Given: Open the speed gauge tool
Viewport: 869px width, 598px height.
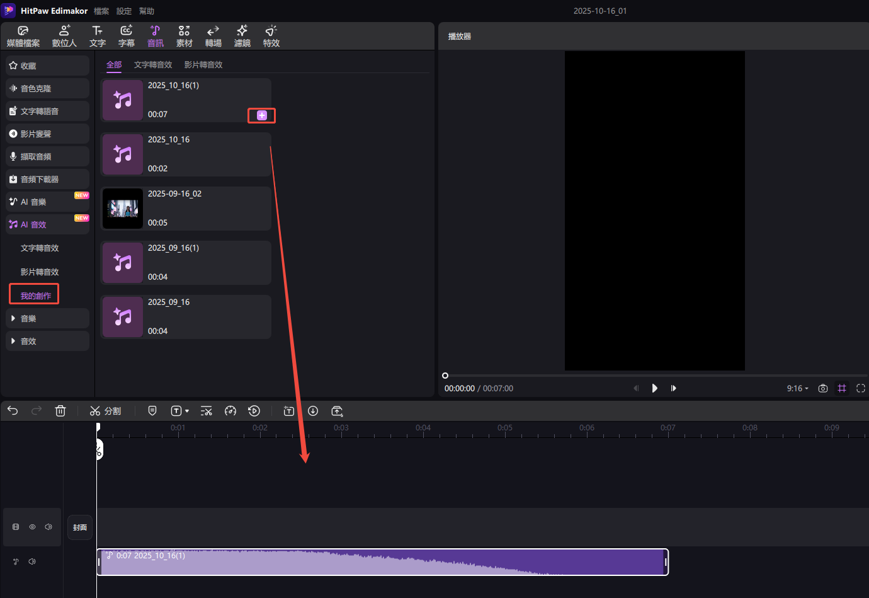Looking at the screenshot, I should [x=230, y=411].
